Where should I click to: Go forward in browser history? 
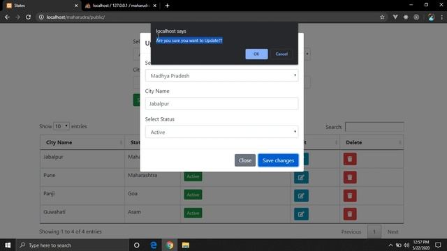pos(17,17)
